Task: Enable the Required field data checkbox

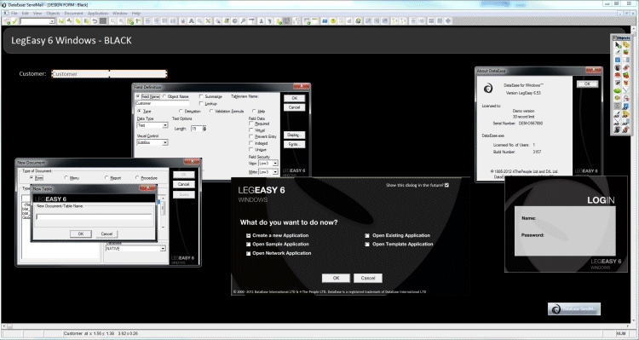Action: (251, 124)
